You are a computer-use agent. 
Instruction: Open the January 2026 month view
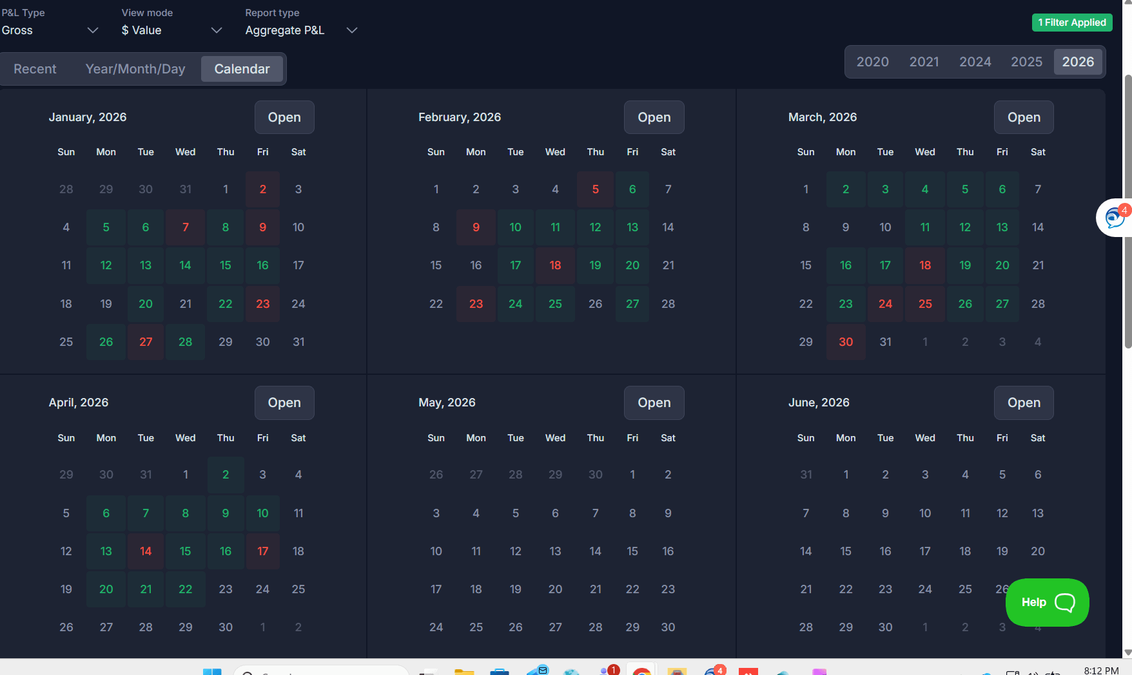(284, 117)
